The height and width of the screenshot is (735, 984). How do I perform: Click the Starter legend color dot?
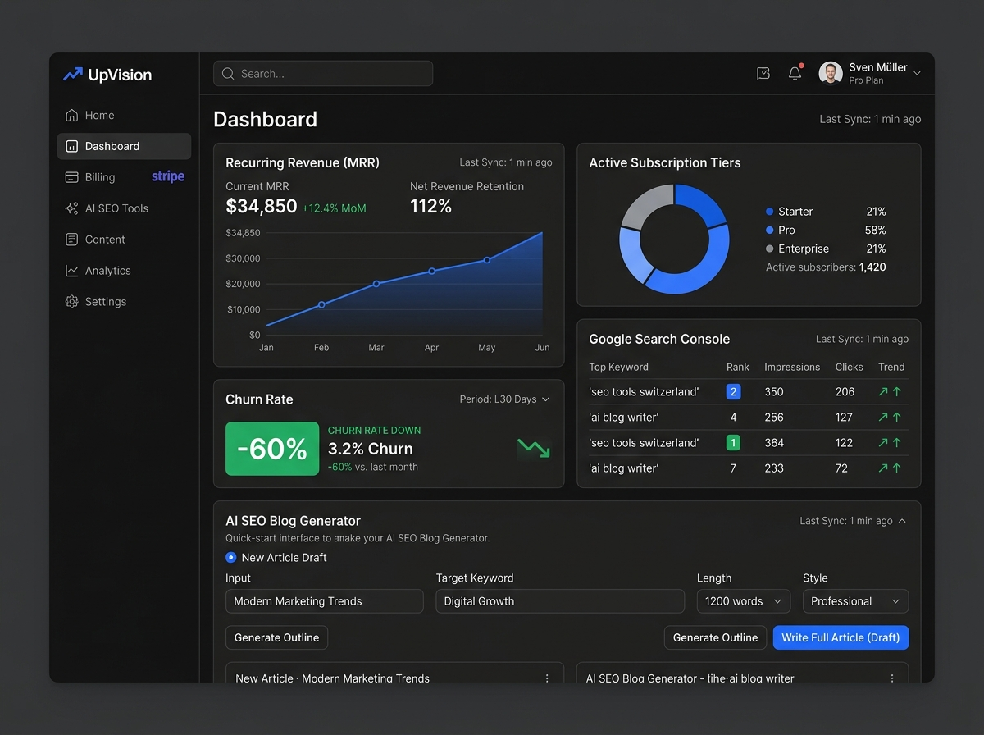(x=769, y=212)
